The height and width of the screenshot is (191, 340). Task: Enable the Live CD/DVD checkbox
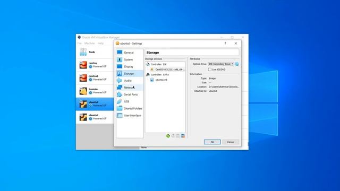[x=210, y=70]
